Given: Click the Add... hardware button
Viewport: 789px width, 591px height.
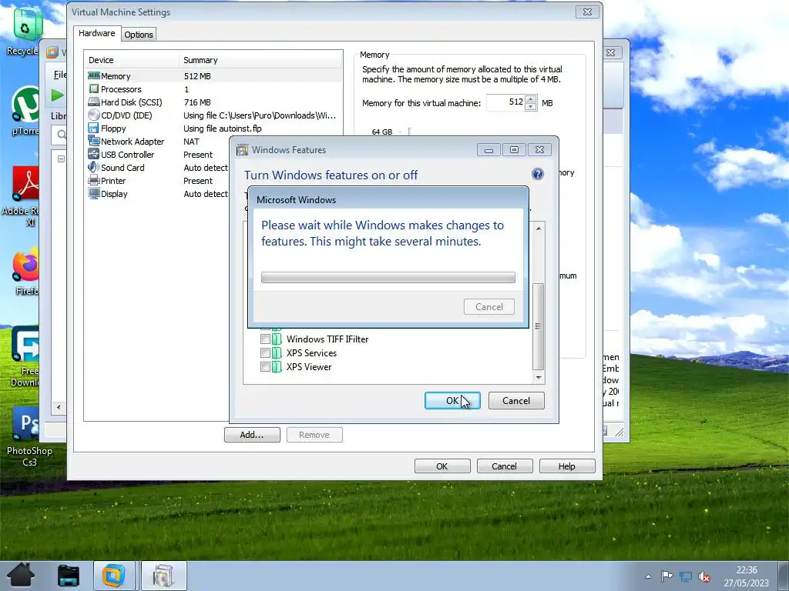Looking at the screenshot, I should click(252, 435).
